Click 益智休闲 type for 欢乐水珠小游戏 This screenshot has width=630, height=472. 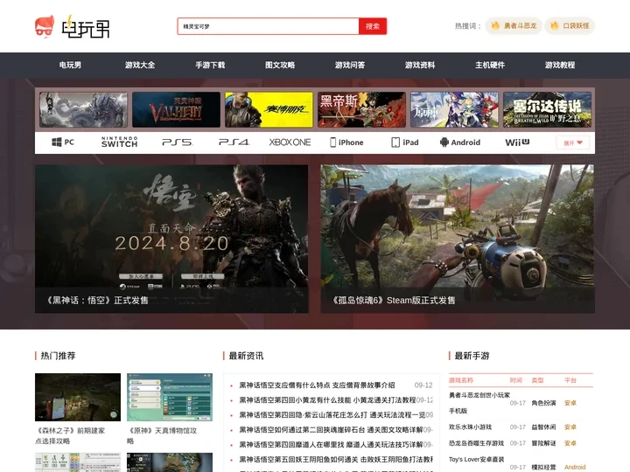tap(543, 427)
